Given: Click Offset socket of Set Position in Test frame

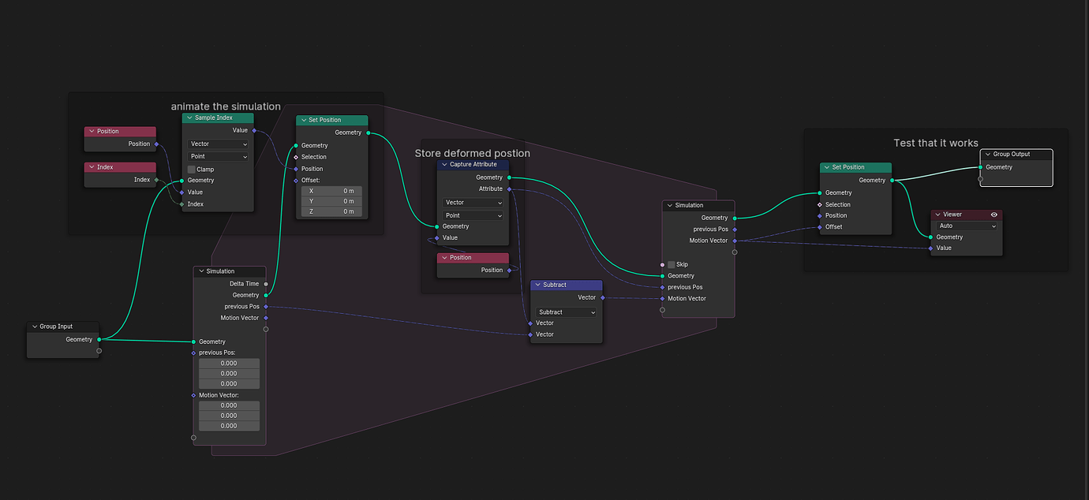Looking at the screenshot, I should click(x=820, y=227).
